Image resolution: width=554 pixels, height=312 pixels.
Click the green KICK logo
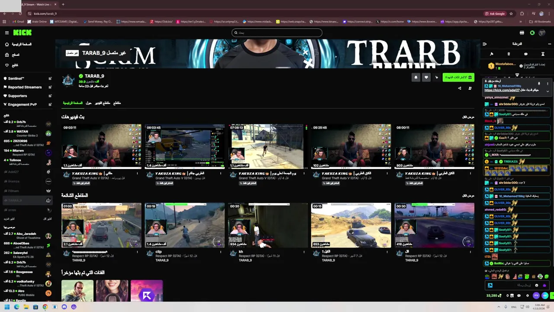22,32
